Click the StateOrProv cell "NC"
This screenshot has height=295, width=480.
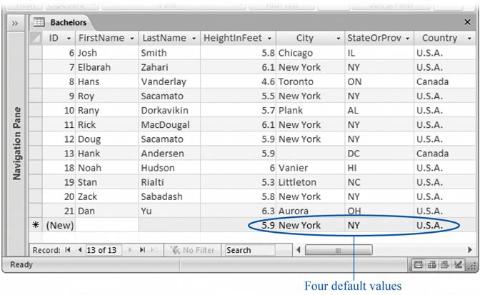pos(379,182)
